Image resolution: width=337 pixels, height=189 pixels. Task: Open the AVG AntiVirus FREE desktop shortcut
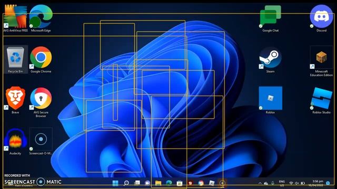[15, 18]
